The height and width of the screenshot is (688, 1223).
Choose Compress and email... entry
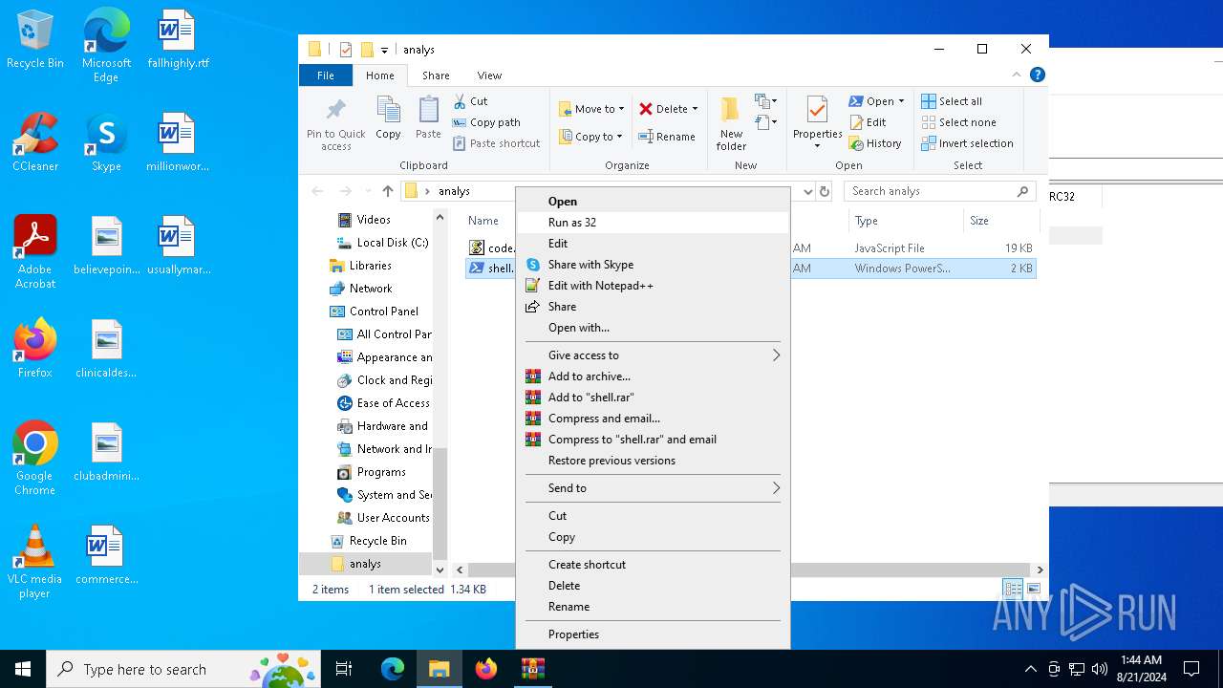click(x=653, y=418)
